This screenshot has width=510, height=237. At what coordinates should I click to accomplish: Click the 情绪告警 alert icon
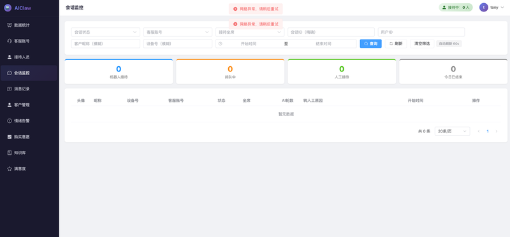pos(10,120)
